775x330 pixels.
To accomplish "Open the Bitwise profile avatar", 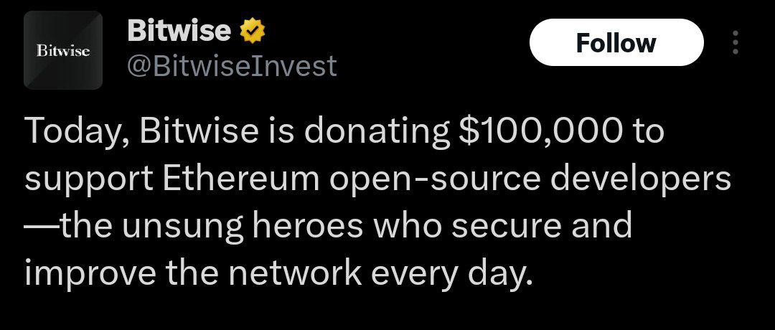I will click(62, 50).
